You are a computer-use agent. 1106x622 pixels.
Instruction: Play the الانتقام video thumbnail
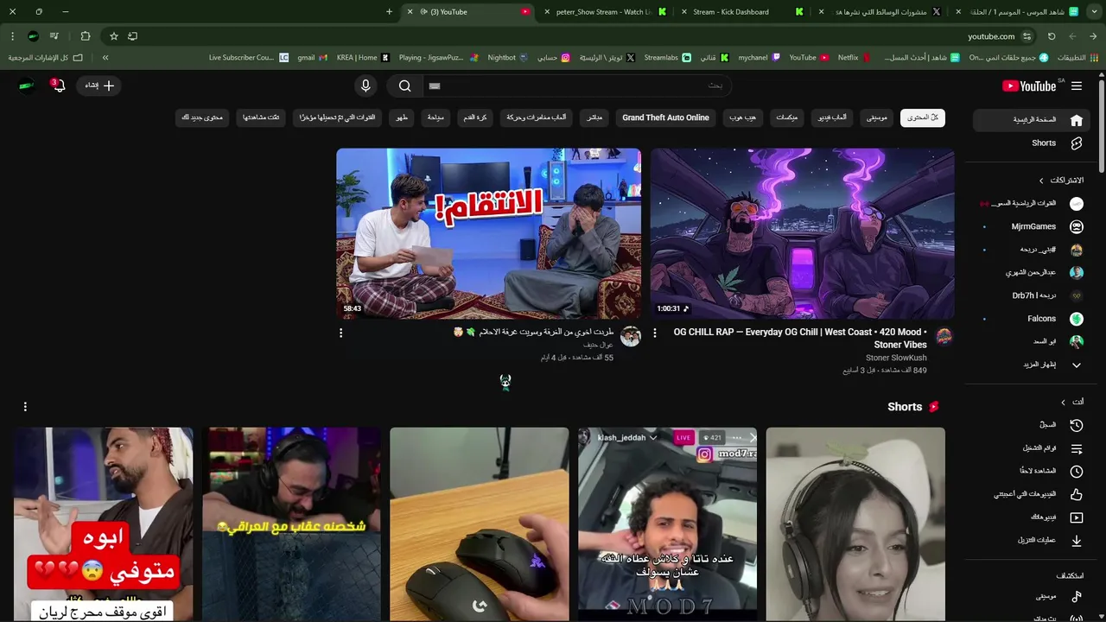(488, 233)
